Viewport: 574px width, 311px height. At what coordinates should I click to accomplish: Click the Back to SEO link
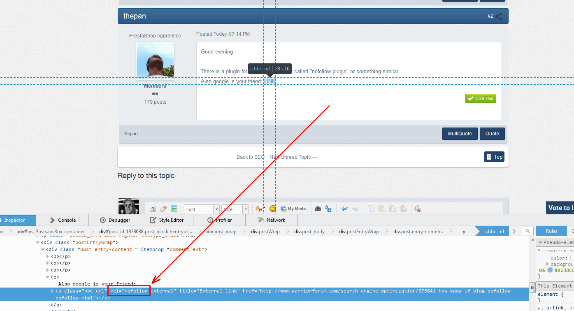[x=251, y=157]
